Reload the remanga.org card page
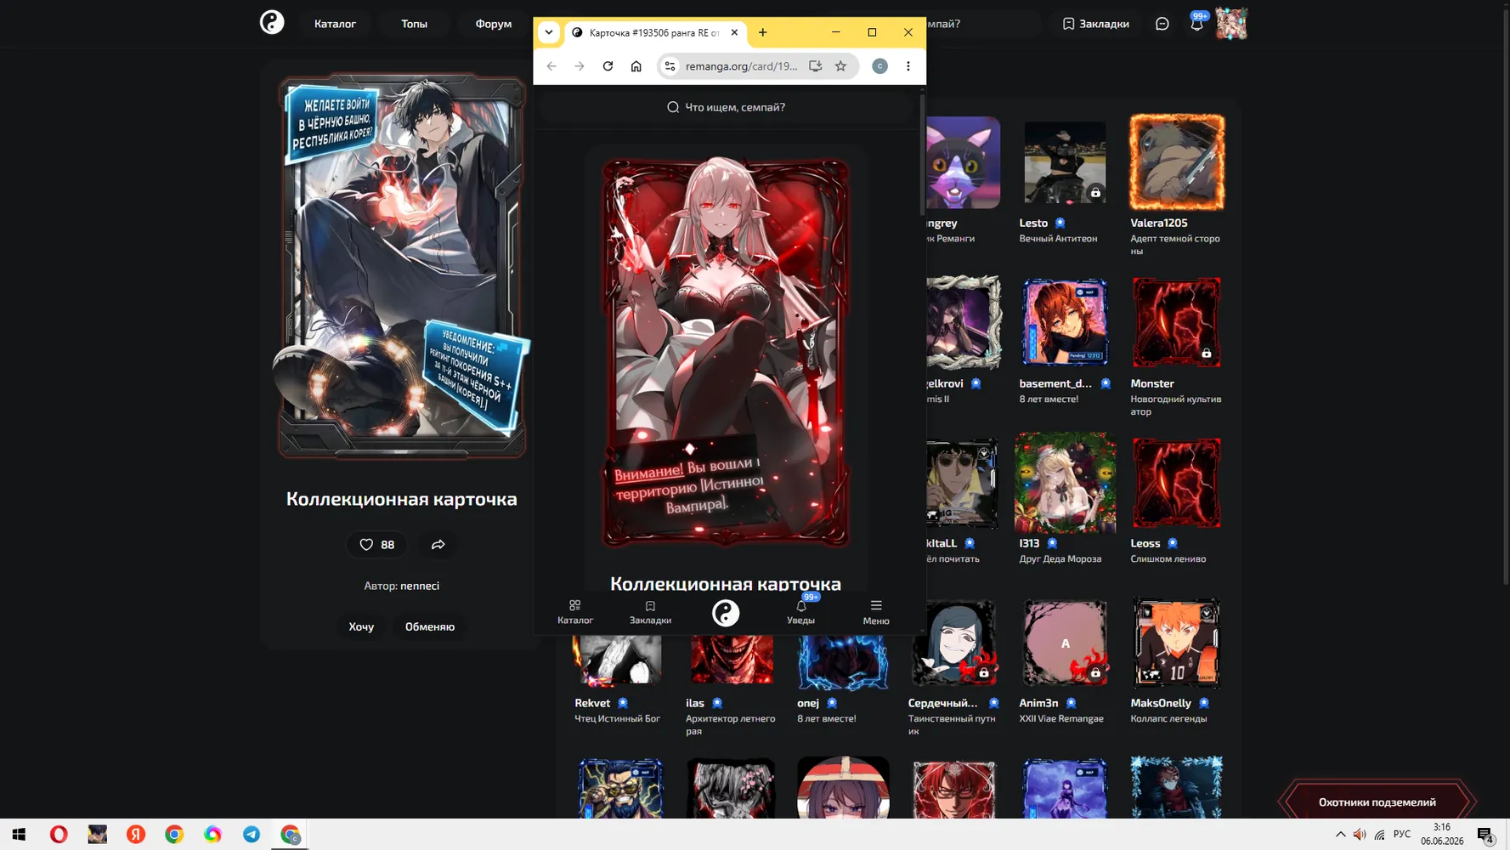 tap(608, 66)
